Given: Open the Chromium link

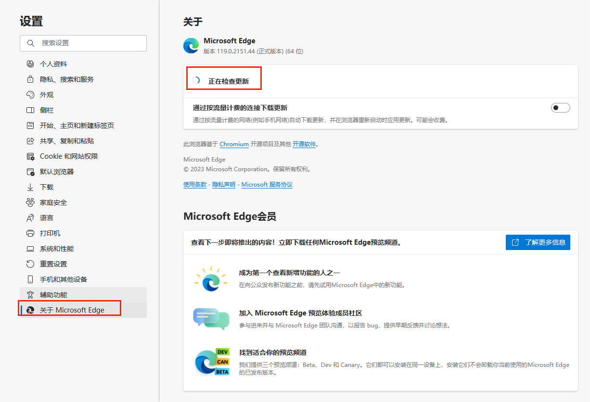Looking at the screenshot, I should click(234, 144).
